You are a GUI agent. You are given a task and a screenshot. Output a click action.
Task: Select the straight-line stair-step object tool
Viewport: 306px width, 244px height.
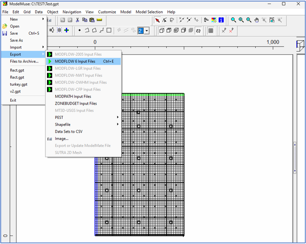click(101, 30)
